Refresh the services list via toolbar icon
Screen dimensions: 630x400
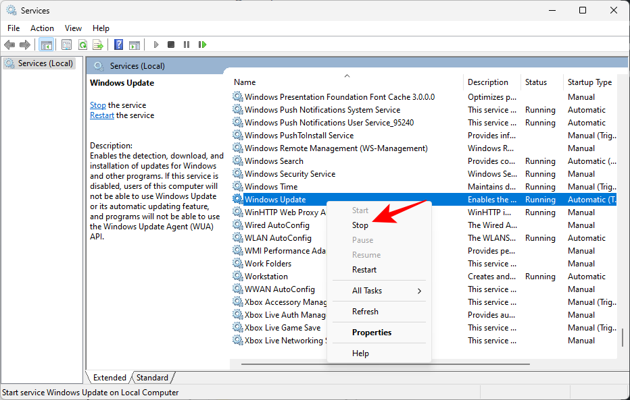point(82,45)
